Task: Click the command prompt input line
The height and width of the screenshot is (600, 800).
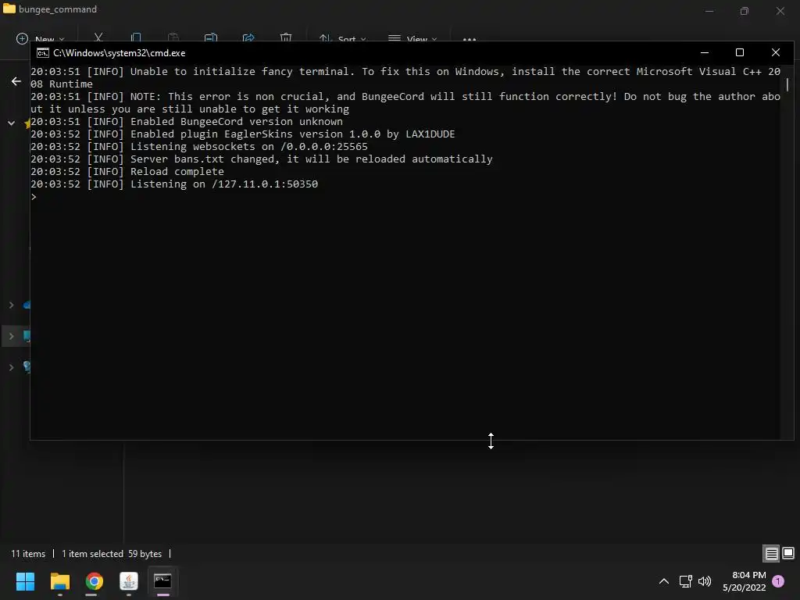Action: [x=405, y=197]
